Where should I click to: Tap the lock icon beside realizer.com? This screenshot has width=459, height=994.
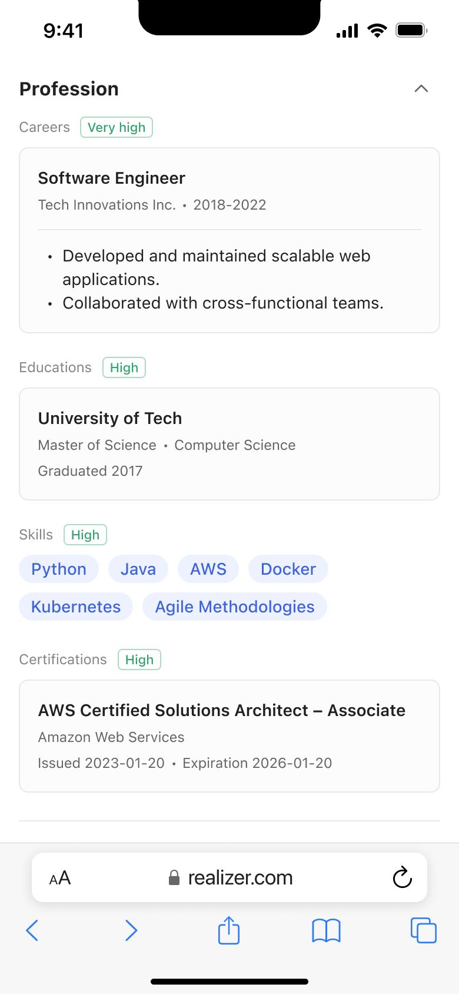(174, 878)
